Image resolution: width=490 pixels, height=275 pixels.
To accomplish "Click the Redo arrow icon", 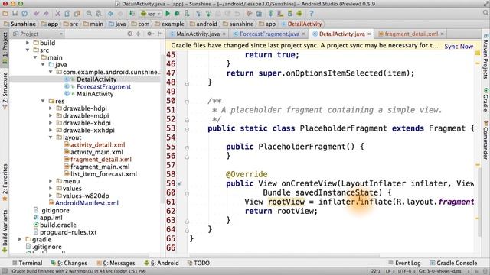I will (x=46, y=14).
